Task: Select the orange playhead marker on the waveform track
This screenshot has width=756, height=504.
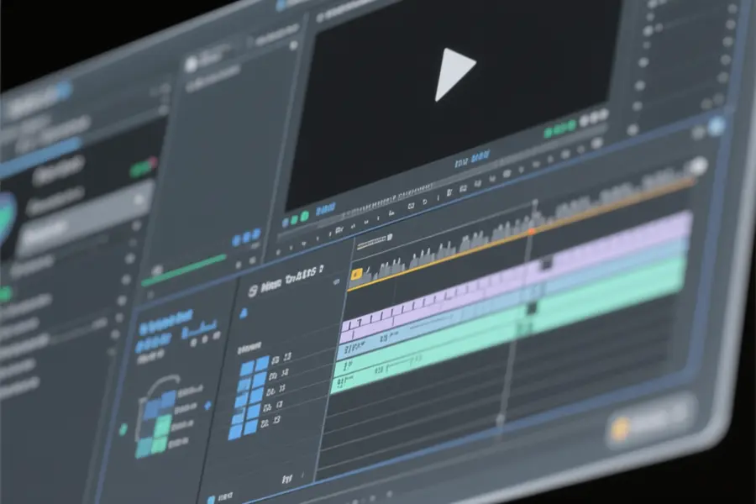Action: click(532, 232)
